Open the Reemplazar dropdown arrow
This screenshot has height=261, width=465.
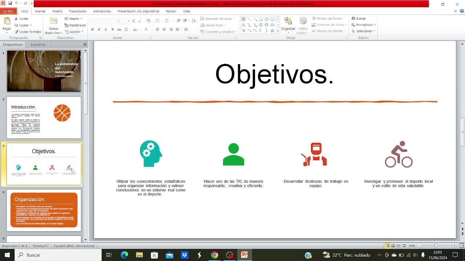375,25
